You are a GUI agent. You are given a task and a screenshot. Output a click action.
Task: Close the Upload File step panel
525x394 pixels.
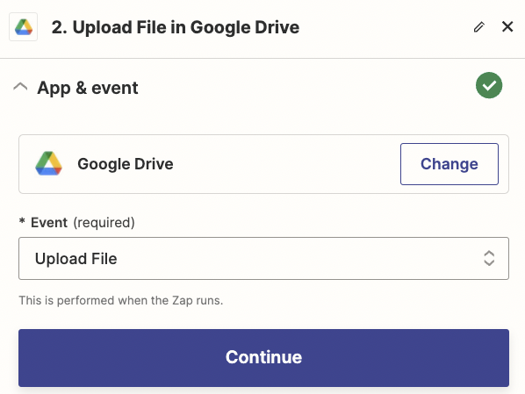pos(507,27)
